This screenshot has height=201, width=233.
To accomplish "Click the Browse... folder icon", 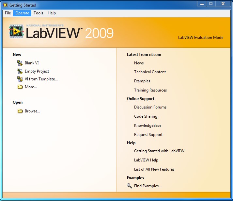I will coord(20,111).
